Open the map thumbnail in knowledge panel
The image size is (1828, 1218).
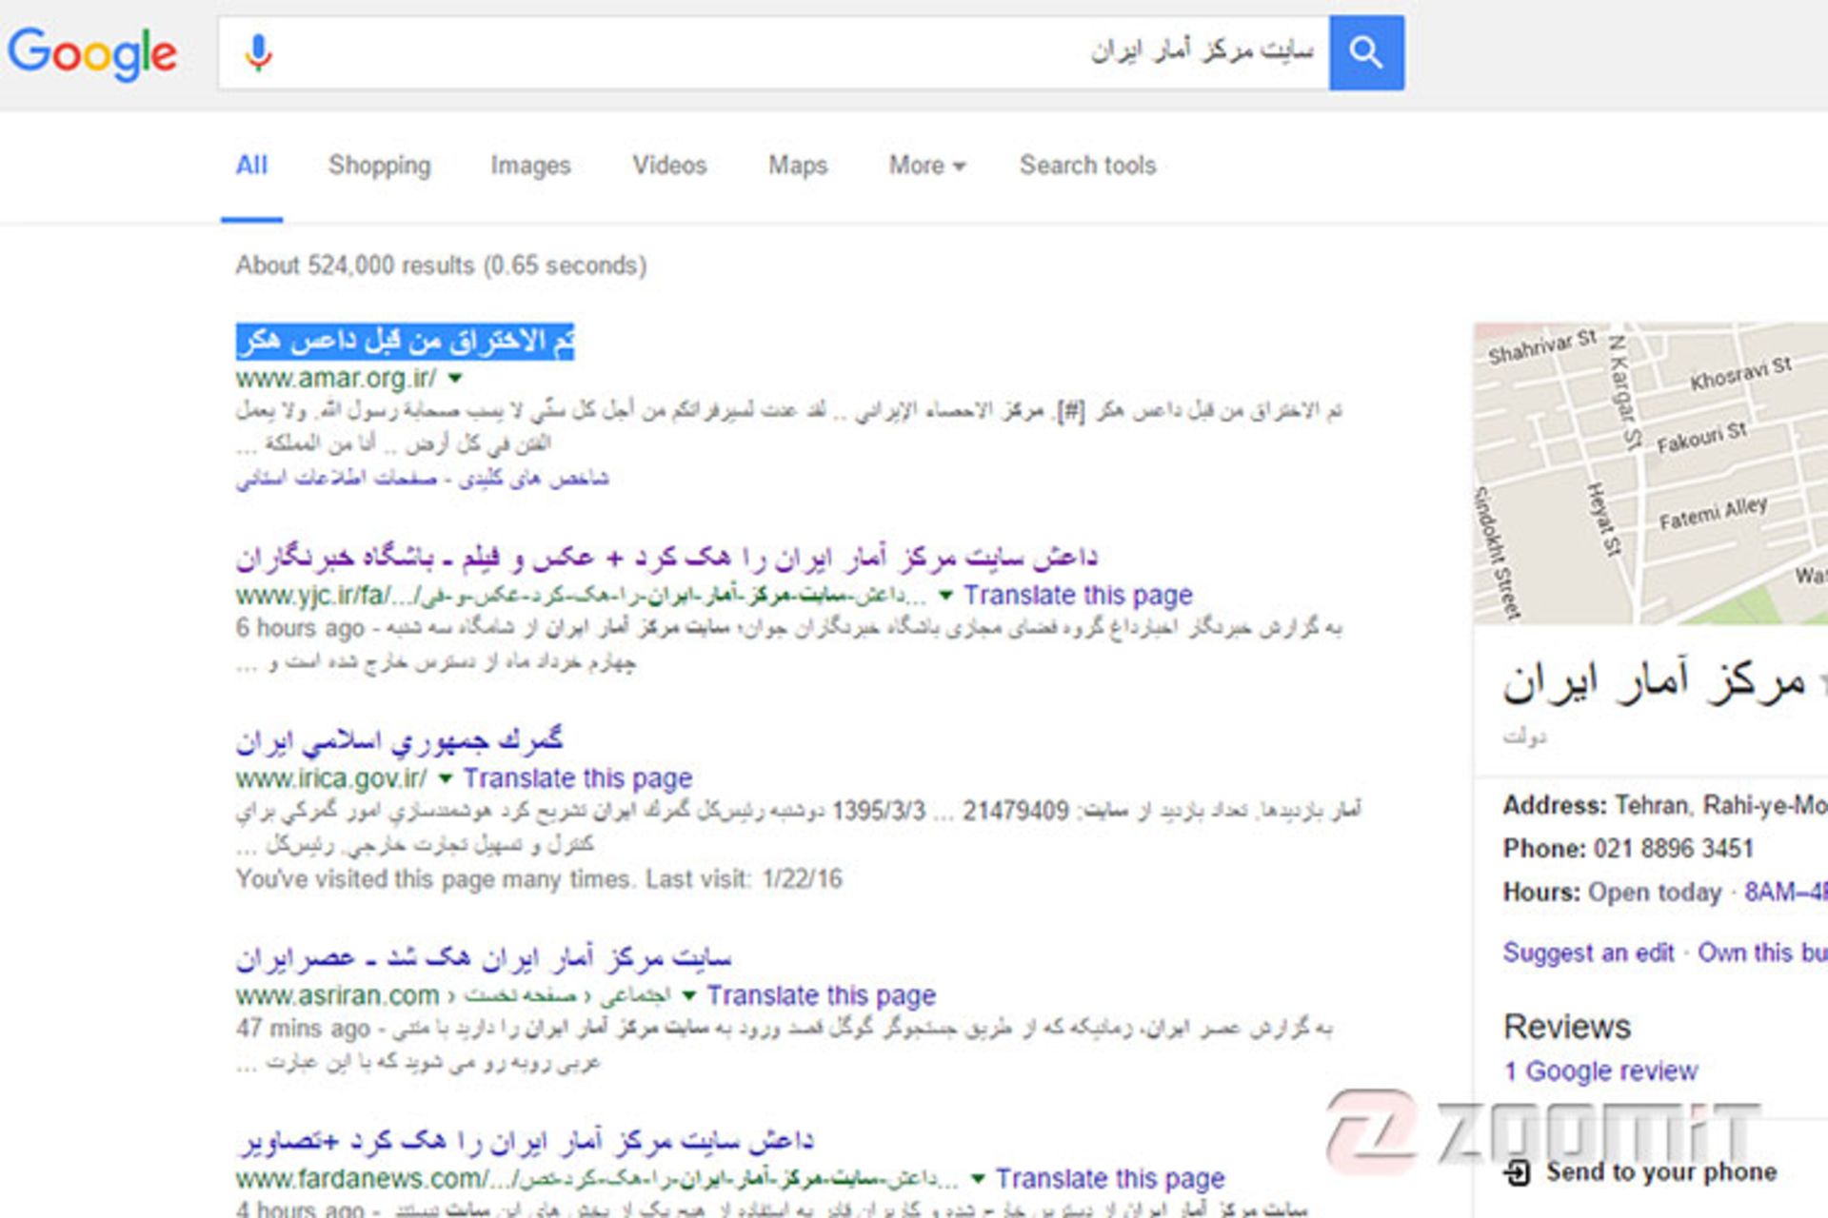pos(1650,473)
